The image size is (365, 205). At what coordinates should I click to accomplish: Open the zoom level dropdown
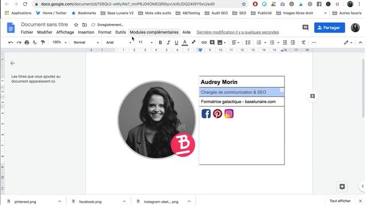pyautogui.click(x=59, y=42)
